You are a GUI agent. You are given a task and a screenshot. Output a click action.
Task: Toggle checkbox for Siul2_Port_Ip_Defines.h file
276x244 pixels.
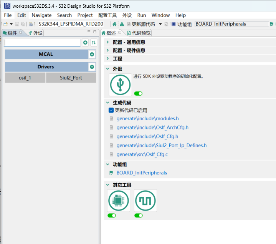tap(111, 145)
